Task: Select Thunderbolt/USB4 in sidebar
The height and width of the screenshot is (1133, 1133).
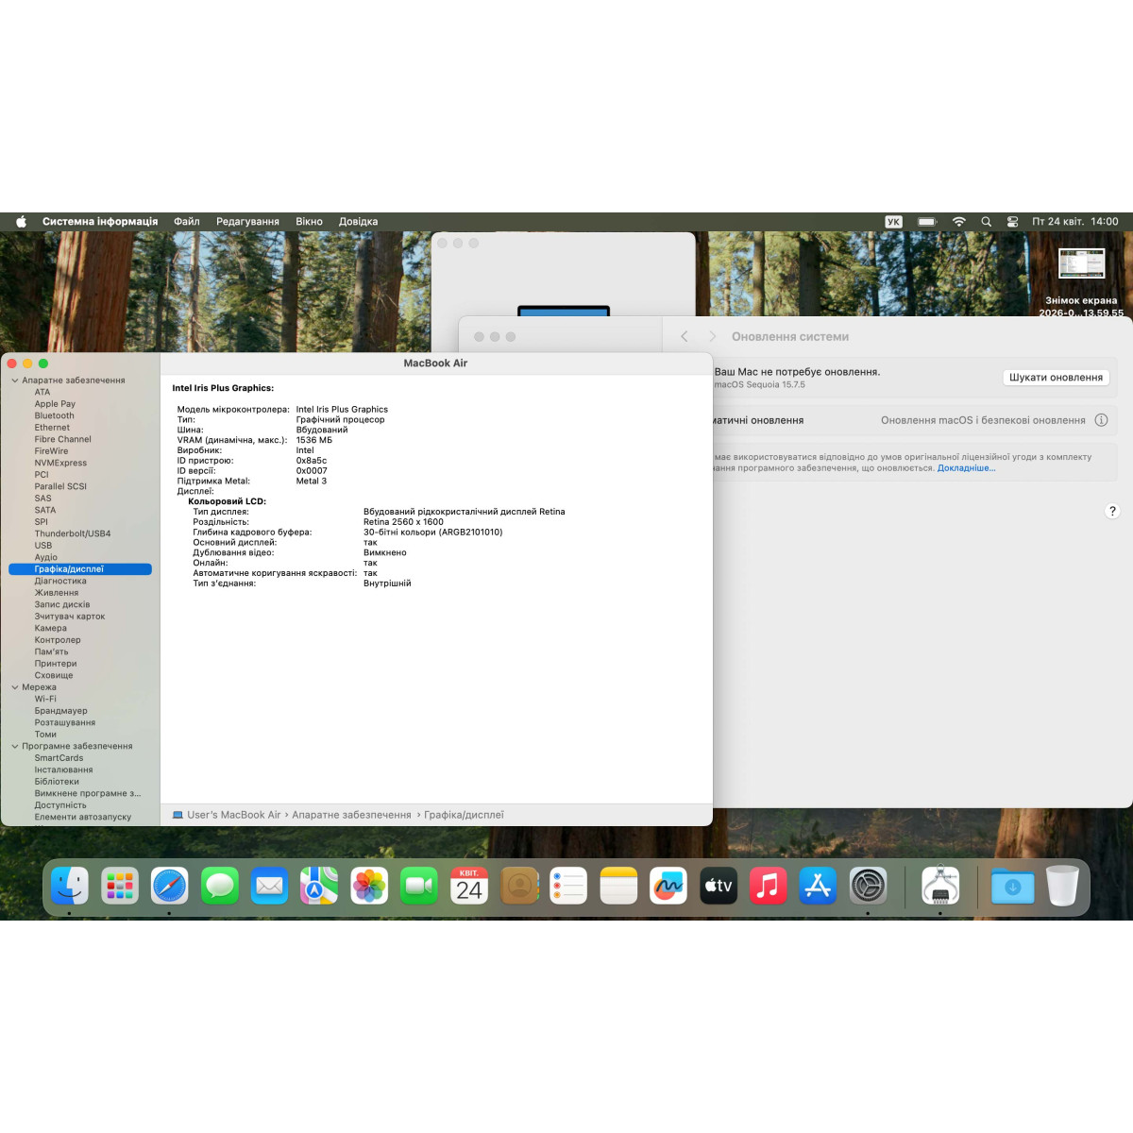Action: click(73, 533)
